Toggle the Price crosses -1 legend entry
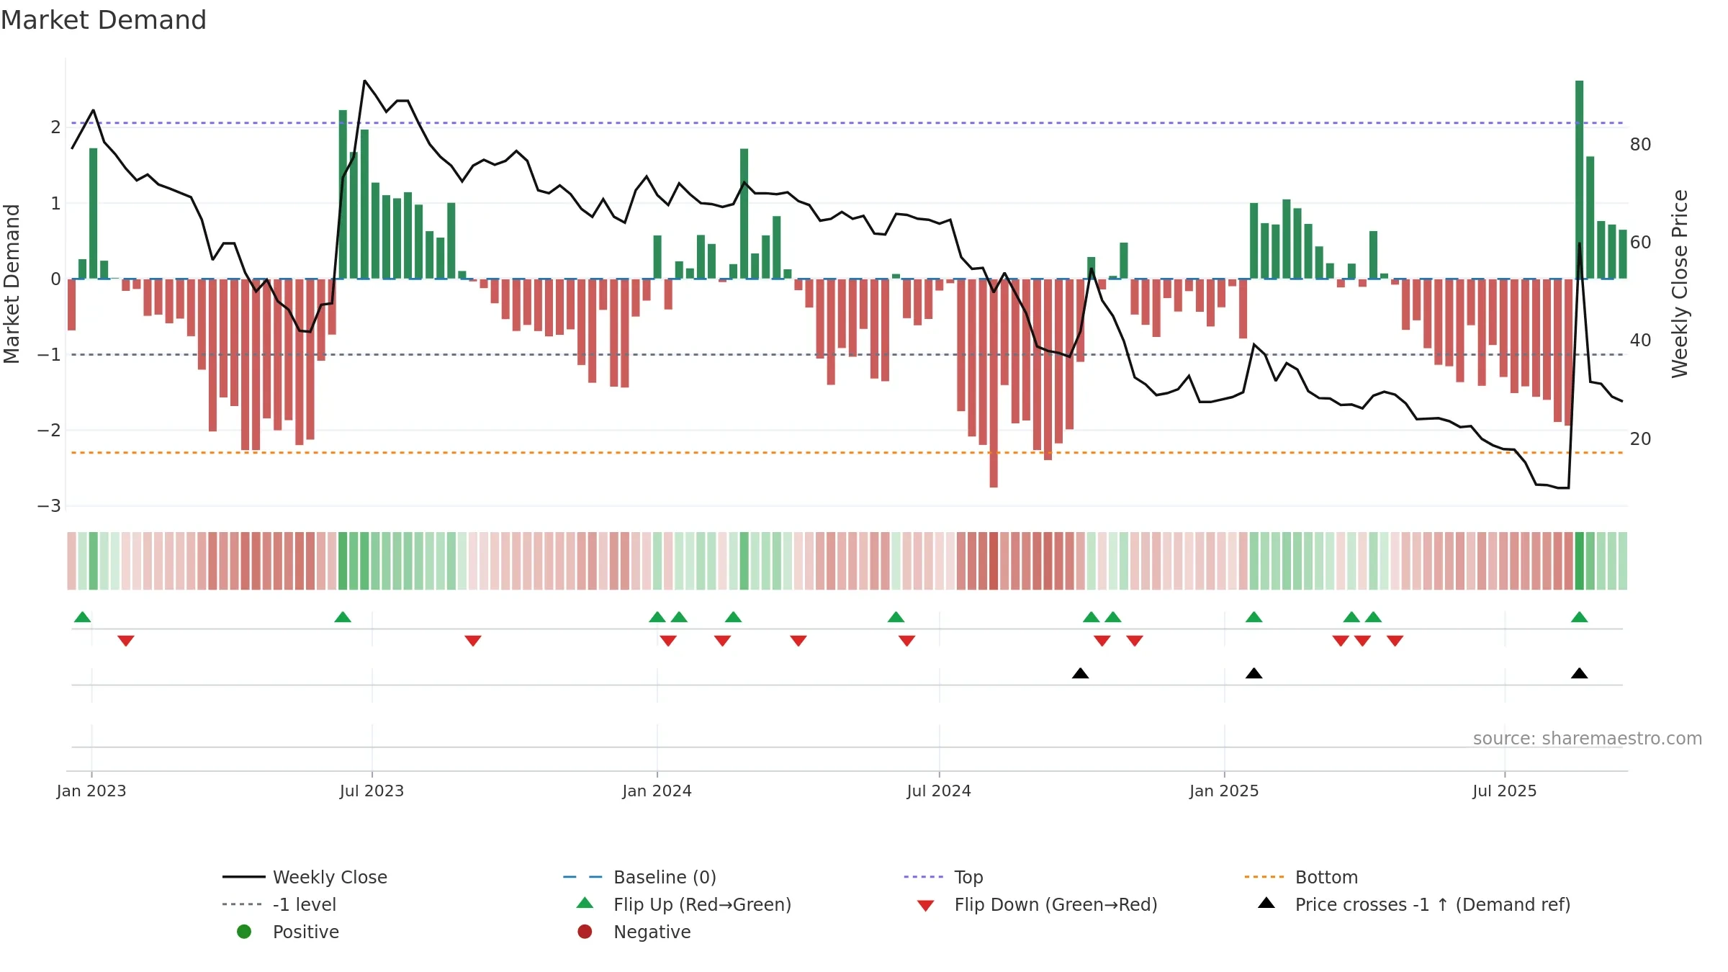 (x=1414, y=904)
